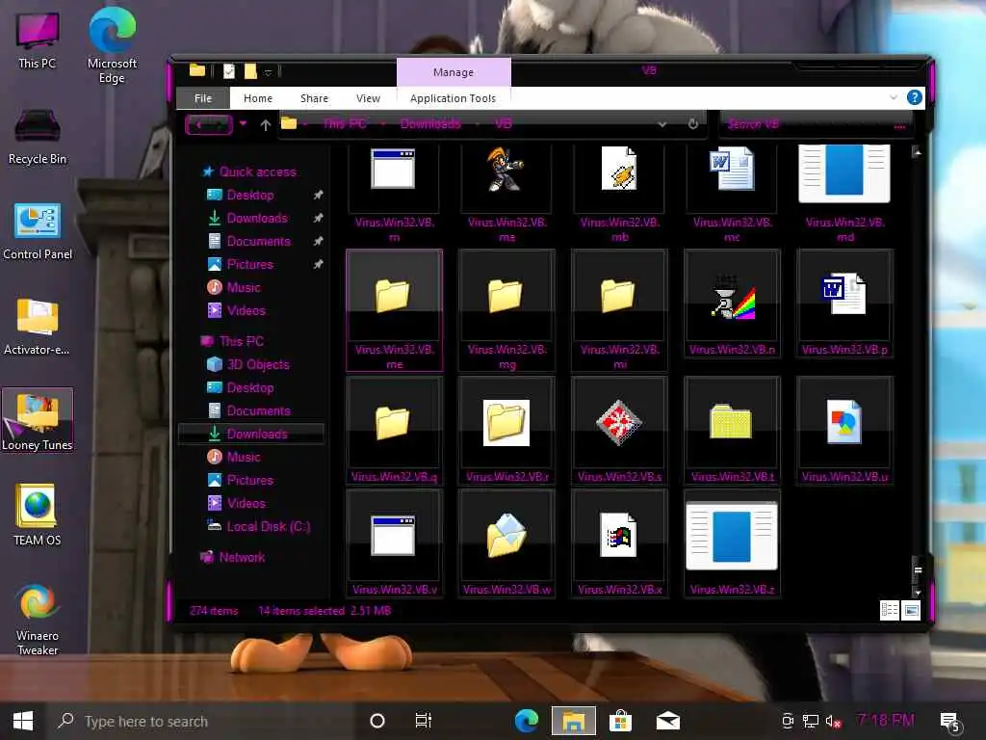This screenshot has width=986, height=740.
Task: Switch to large thumbnails view layout
Action: coord(911,610)
